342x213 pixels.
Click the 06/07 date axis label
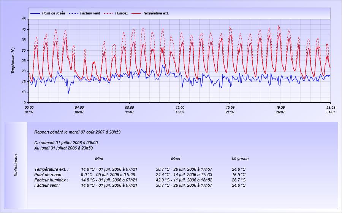[x=79, y=112]
